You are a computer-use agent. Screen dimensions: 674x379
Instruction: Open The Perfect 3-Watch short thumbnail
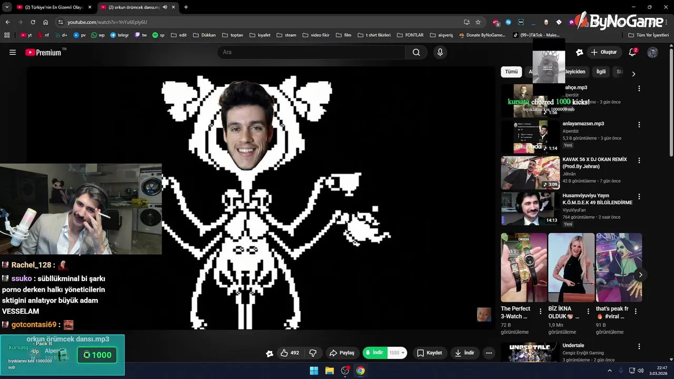pos(524,267)
